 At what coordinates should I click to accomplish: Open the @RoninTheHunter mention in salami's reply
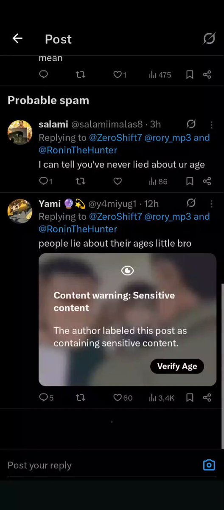point(78,150)
